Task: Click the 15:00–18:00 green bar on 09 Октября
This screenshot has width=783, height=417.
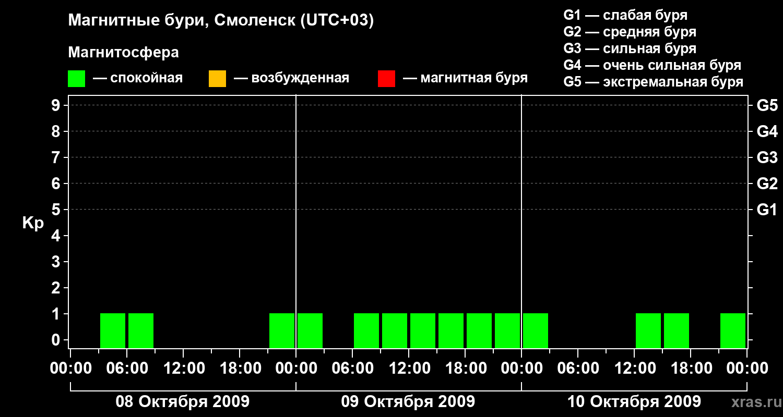Action: click(x=451, y=330)
